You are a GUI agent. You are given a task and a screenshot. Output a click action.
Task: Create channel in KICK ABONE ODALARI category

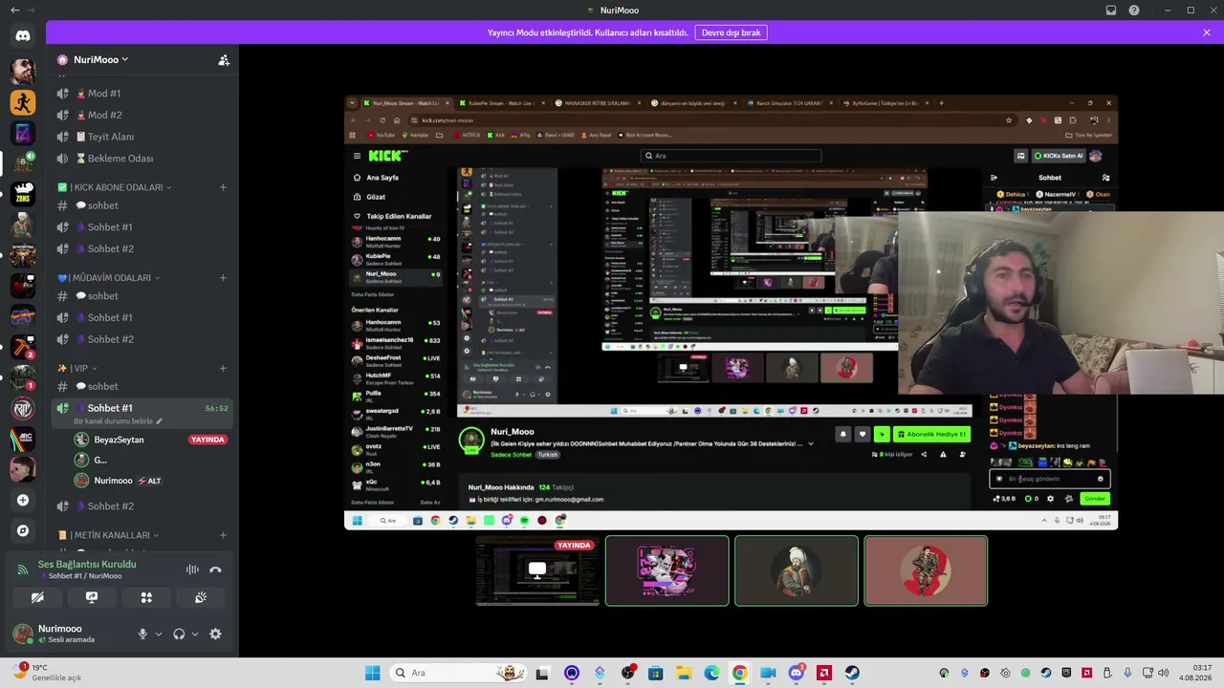[x=223, y=187]
